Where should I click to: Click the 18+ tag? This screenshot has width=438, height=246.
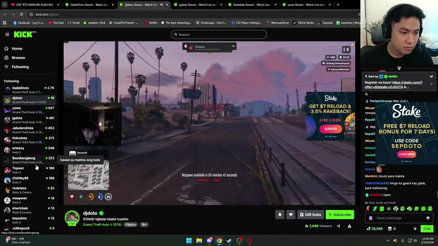point(144,224)
